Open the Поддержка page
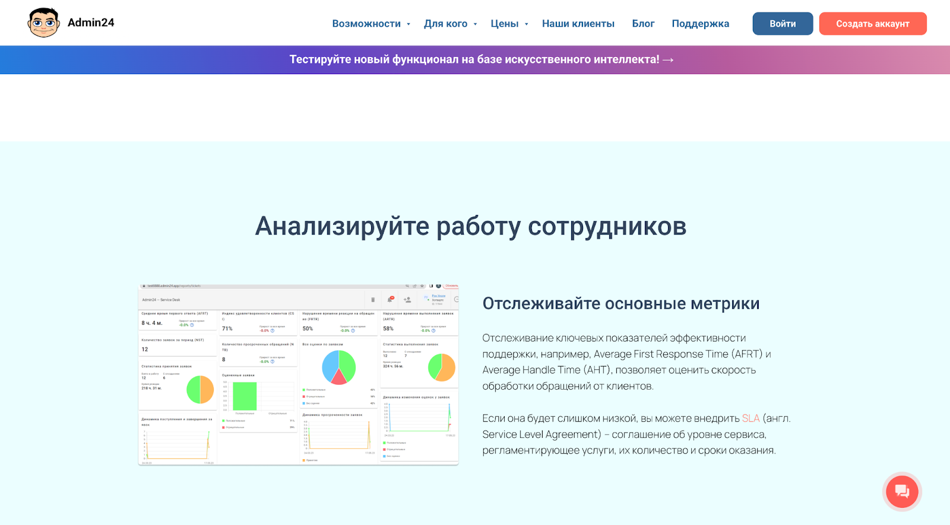 701,24
